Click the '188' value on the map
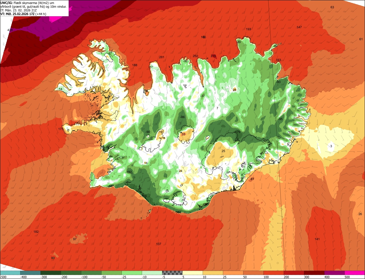 (135, 65)
